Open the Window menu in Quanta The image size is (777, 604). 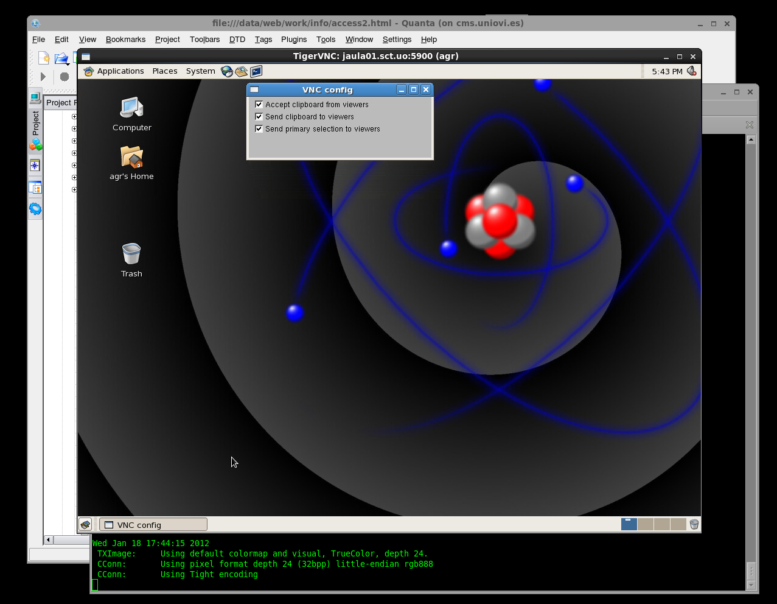coord(359,40)
